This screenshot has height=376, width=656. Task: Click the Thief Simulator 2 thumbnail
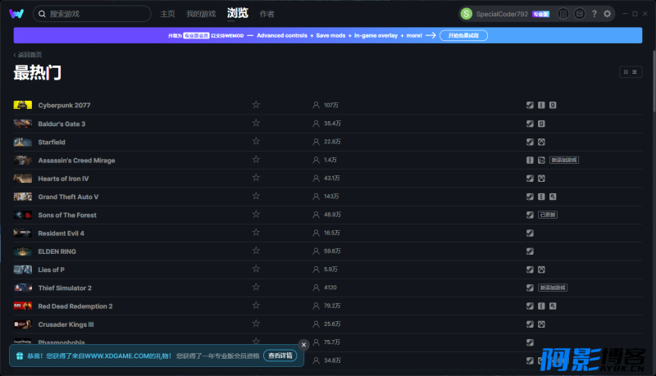pos(23,288)
